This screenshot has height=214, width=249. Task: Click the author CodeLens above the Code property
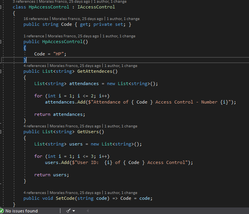tap(77, 19)
